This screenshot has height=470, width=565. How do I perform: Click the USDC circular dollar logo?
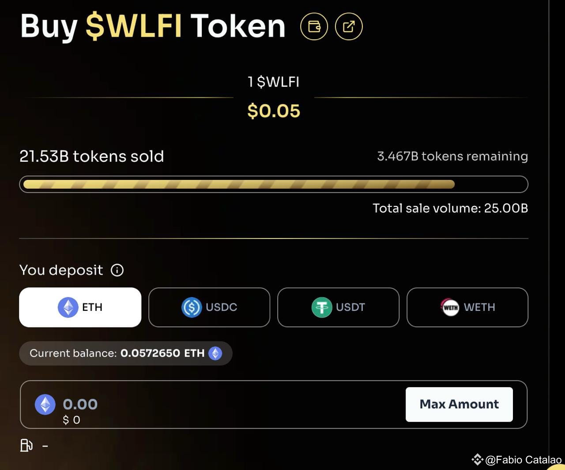tap(191, 307)
